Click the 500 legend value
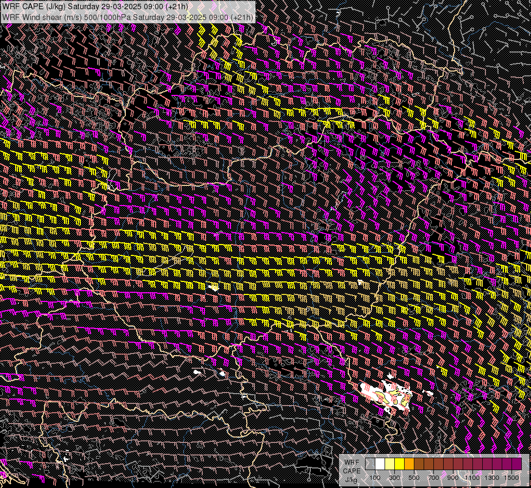Image resolution: width=531 pixels, height=488 pixels. click(414, 478)
